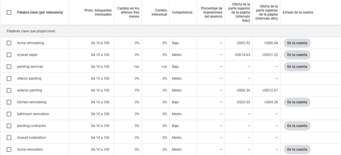
Task: Check the home renovation keyword box
Action: [x=9, y=149]
